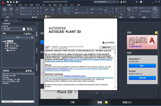This screenshot has width=161, height=106.
Task: Click the Open folder icon in quick access toolbar
Action: [11, 2]
